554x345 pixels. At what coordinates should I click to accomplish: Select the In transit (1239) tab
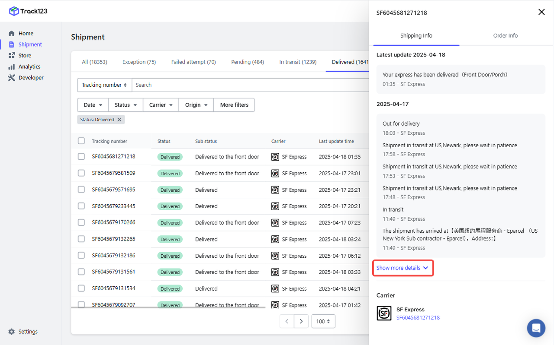click(298, 62)
